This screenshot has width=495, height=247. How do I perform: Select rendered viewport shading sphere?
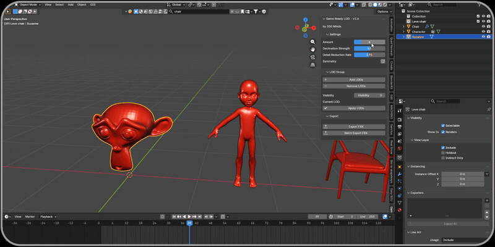(x=385, y=5)
